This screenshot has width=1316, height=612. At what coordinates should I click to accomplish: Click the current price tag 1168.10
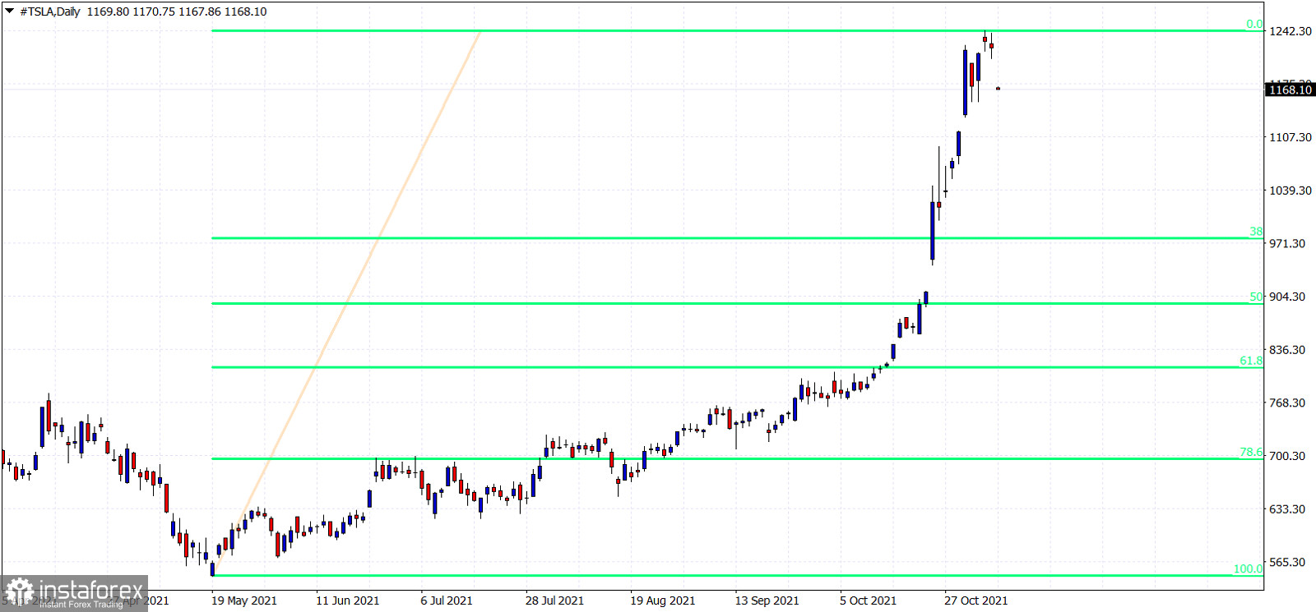click(1290, 90)
